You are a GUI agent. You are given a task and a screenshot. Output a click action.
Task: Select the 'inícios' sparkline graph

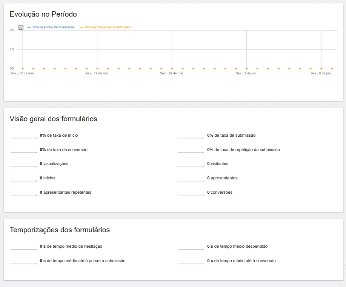[x=24, y=180]
